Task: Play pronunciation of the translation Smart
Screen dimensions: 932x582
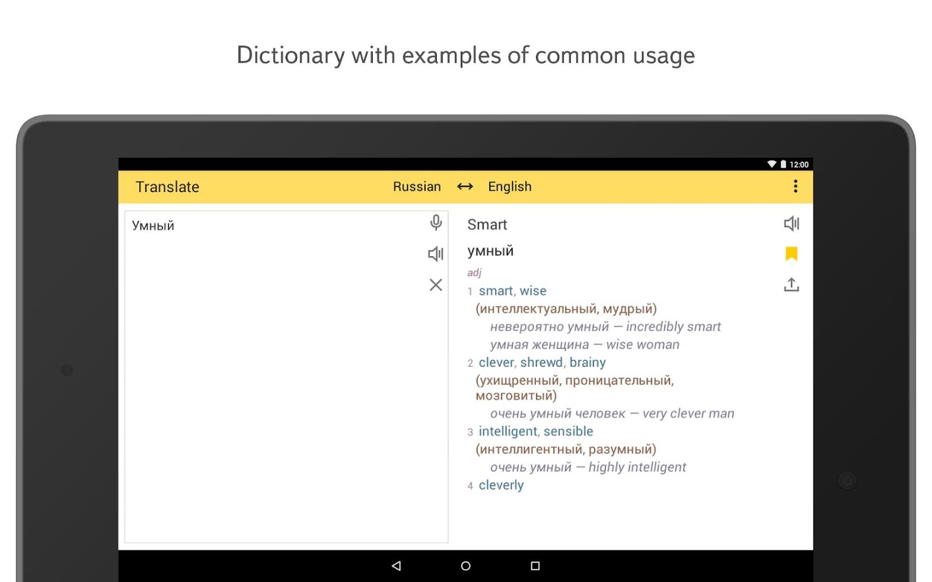Action: 792,224
